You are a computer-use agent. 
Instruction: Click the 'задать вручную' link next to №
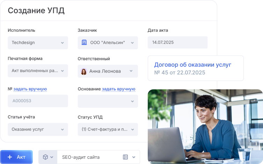pos(30,89)
